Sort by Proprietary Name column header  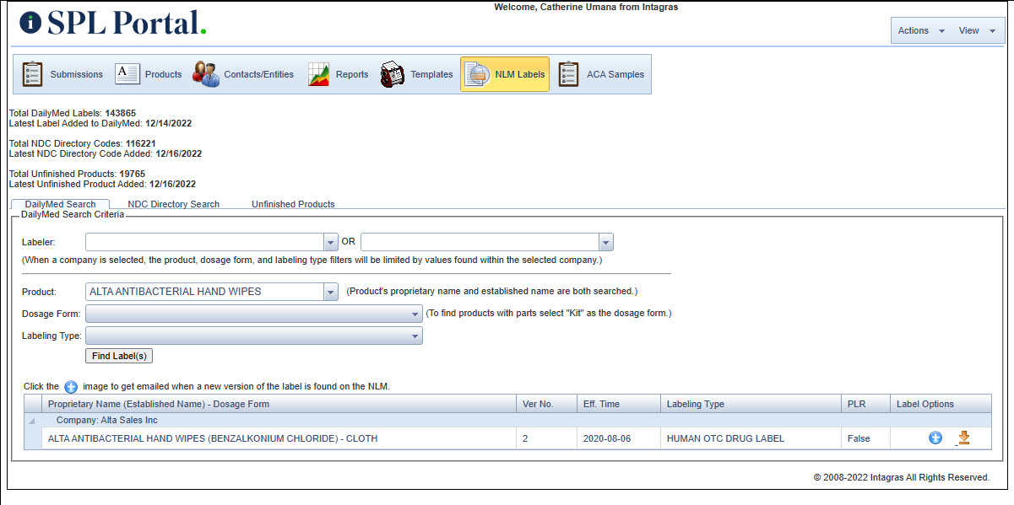(x=279, y=404)
